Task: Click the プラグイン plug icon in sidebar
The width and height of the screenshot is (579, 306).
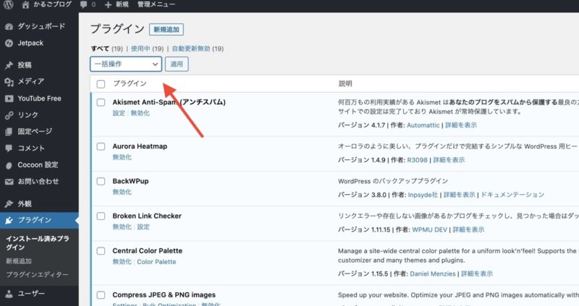Action: 9,220
